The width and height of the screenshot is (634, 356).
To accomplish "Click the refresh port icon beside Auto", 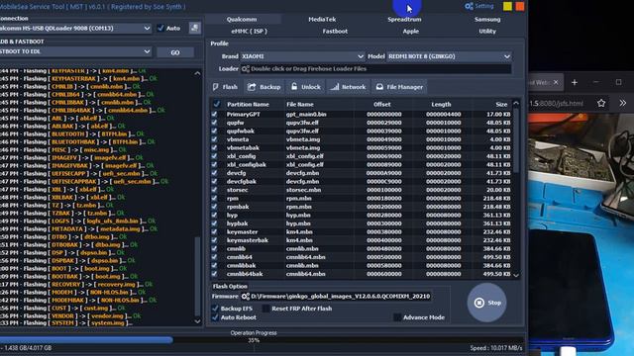I will (x=194, y=28).
